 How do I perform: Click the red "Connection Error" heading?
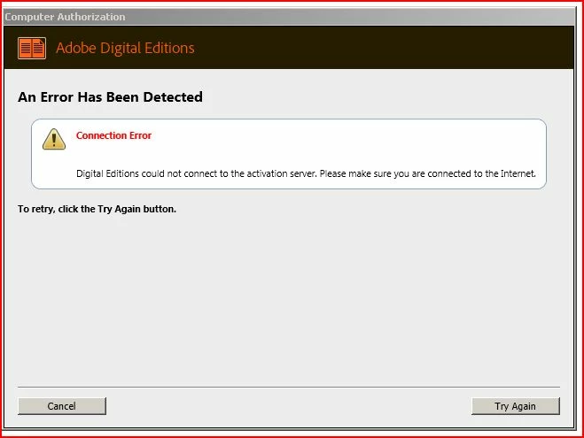coord(113,135)
